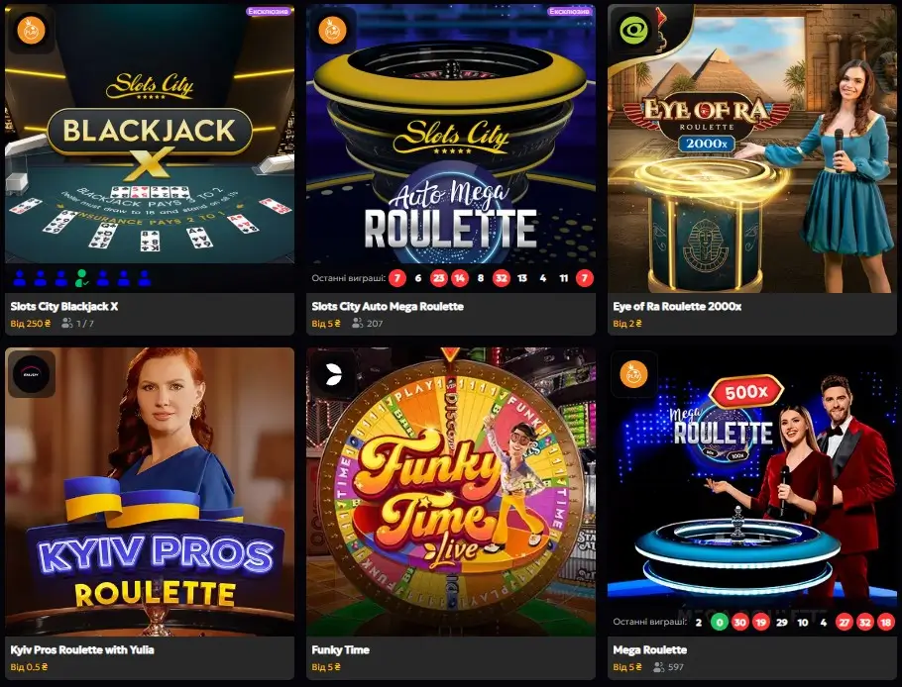Click Slots City Auto Mega Roulette title
The width and height of the screenshot is (902, 687).
388,306
